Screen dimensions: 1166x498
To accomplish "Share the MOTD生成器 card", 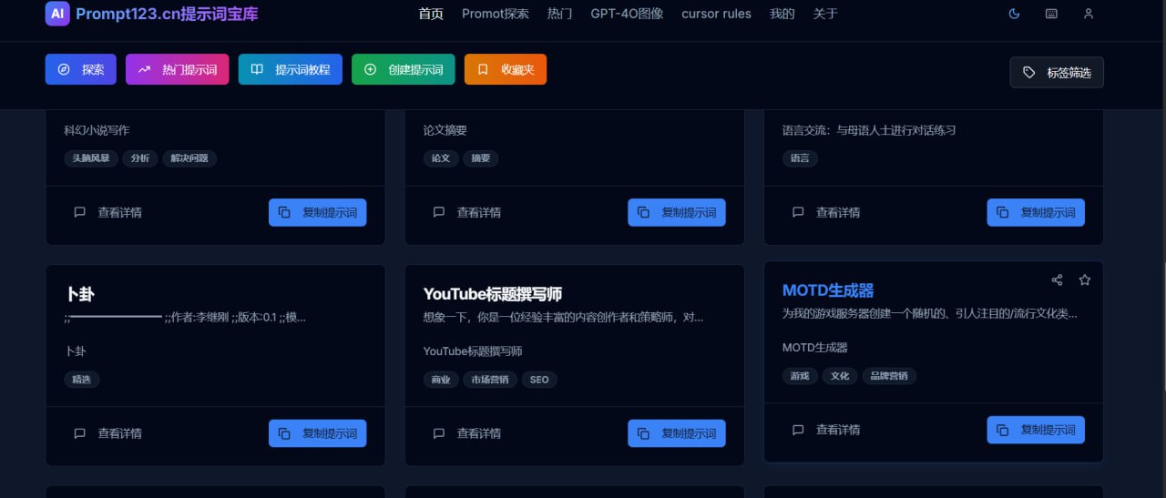I will coord(1057,280).
